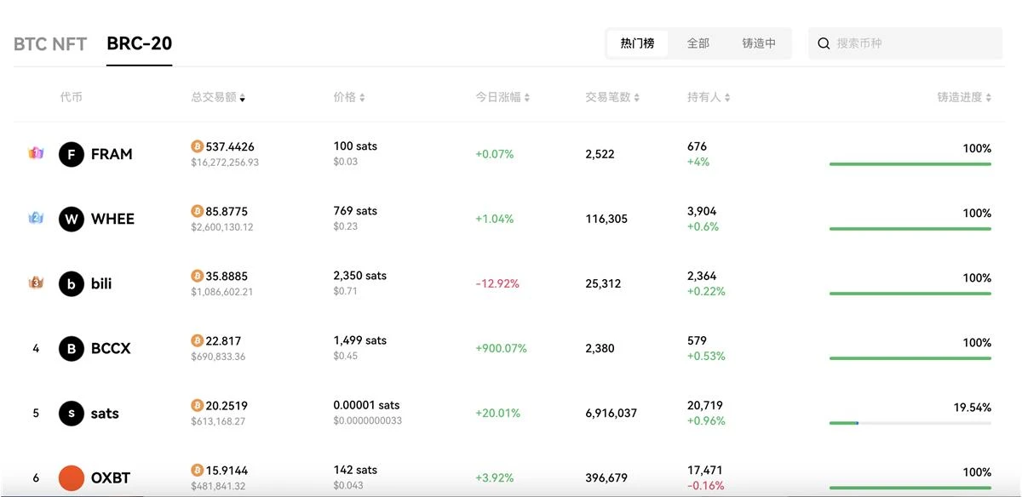Screen dimensions: 1022x497
Task: Click the WHEE token logo icon
Action: [72, 219]
